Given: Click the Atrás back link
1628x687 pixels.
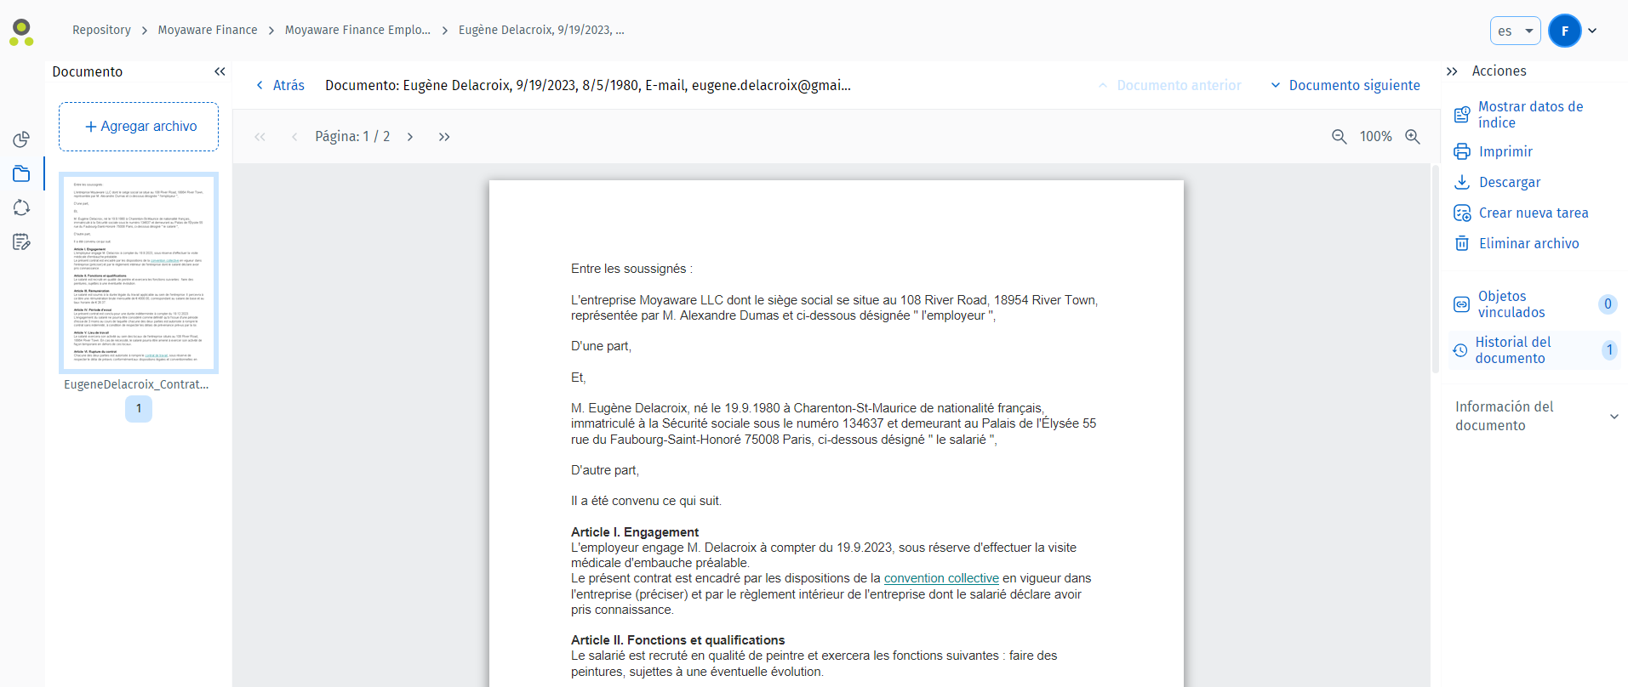Looking at the screenshot, I should 280,85.
